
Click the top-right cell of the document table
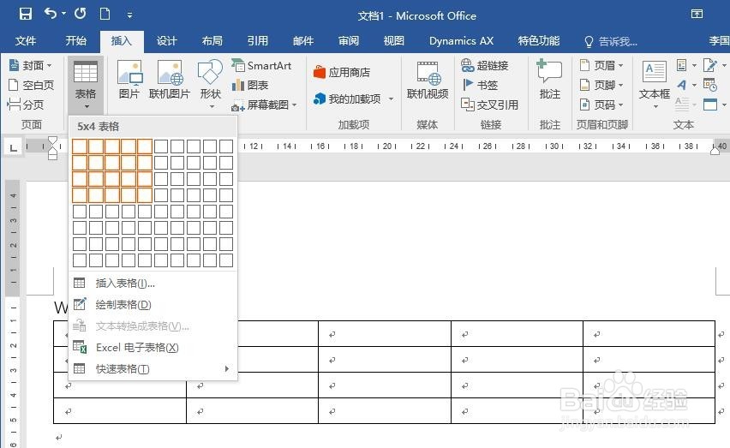coord(649,333)
